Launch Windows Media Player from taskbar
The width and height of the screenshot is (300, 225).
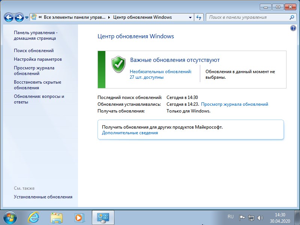coord(79,218)
